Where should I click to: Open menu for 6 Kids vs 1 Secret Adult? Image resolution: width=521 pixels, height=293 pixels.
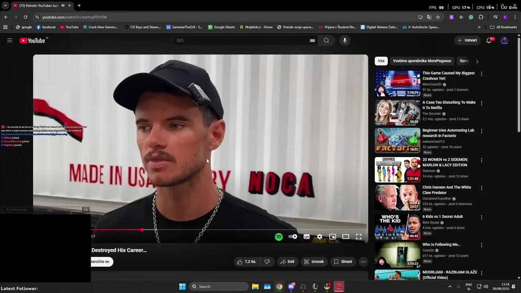(x=482, y=217)
